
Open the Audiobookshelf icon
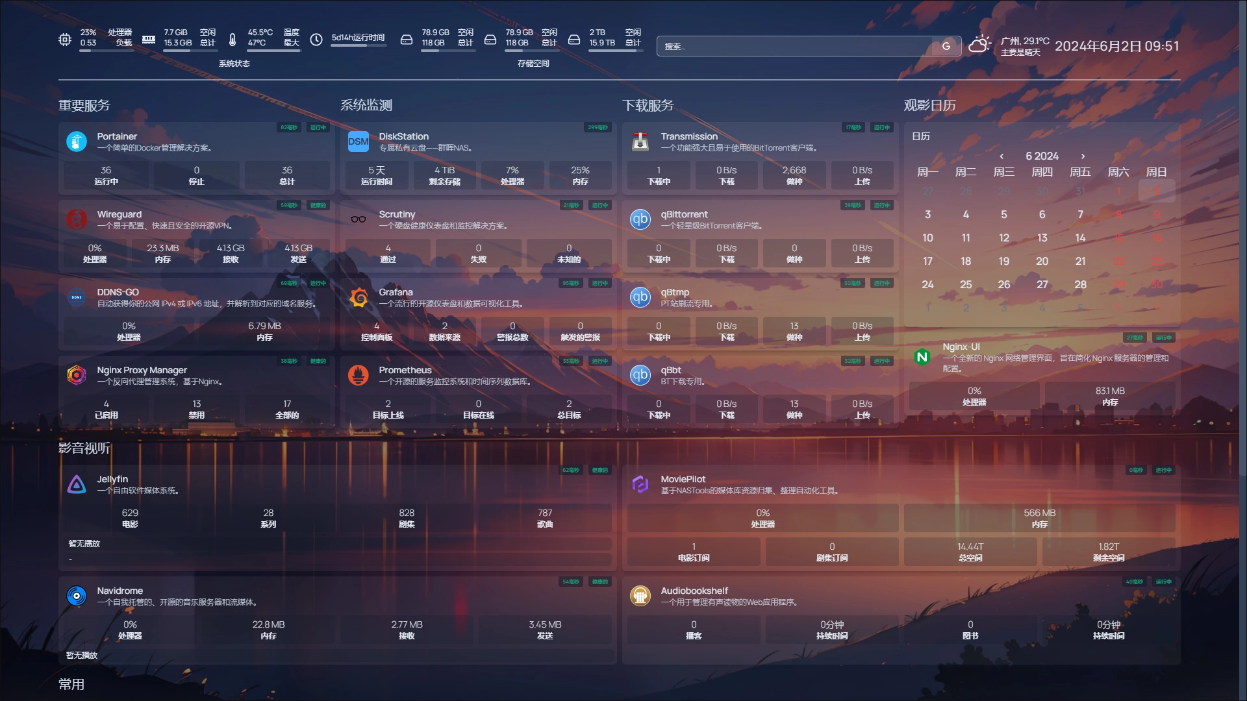[x=640, y=596]
